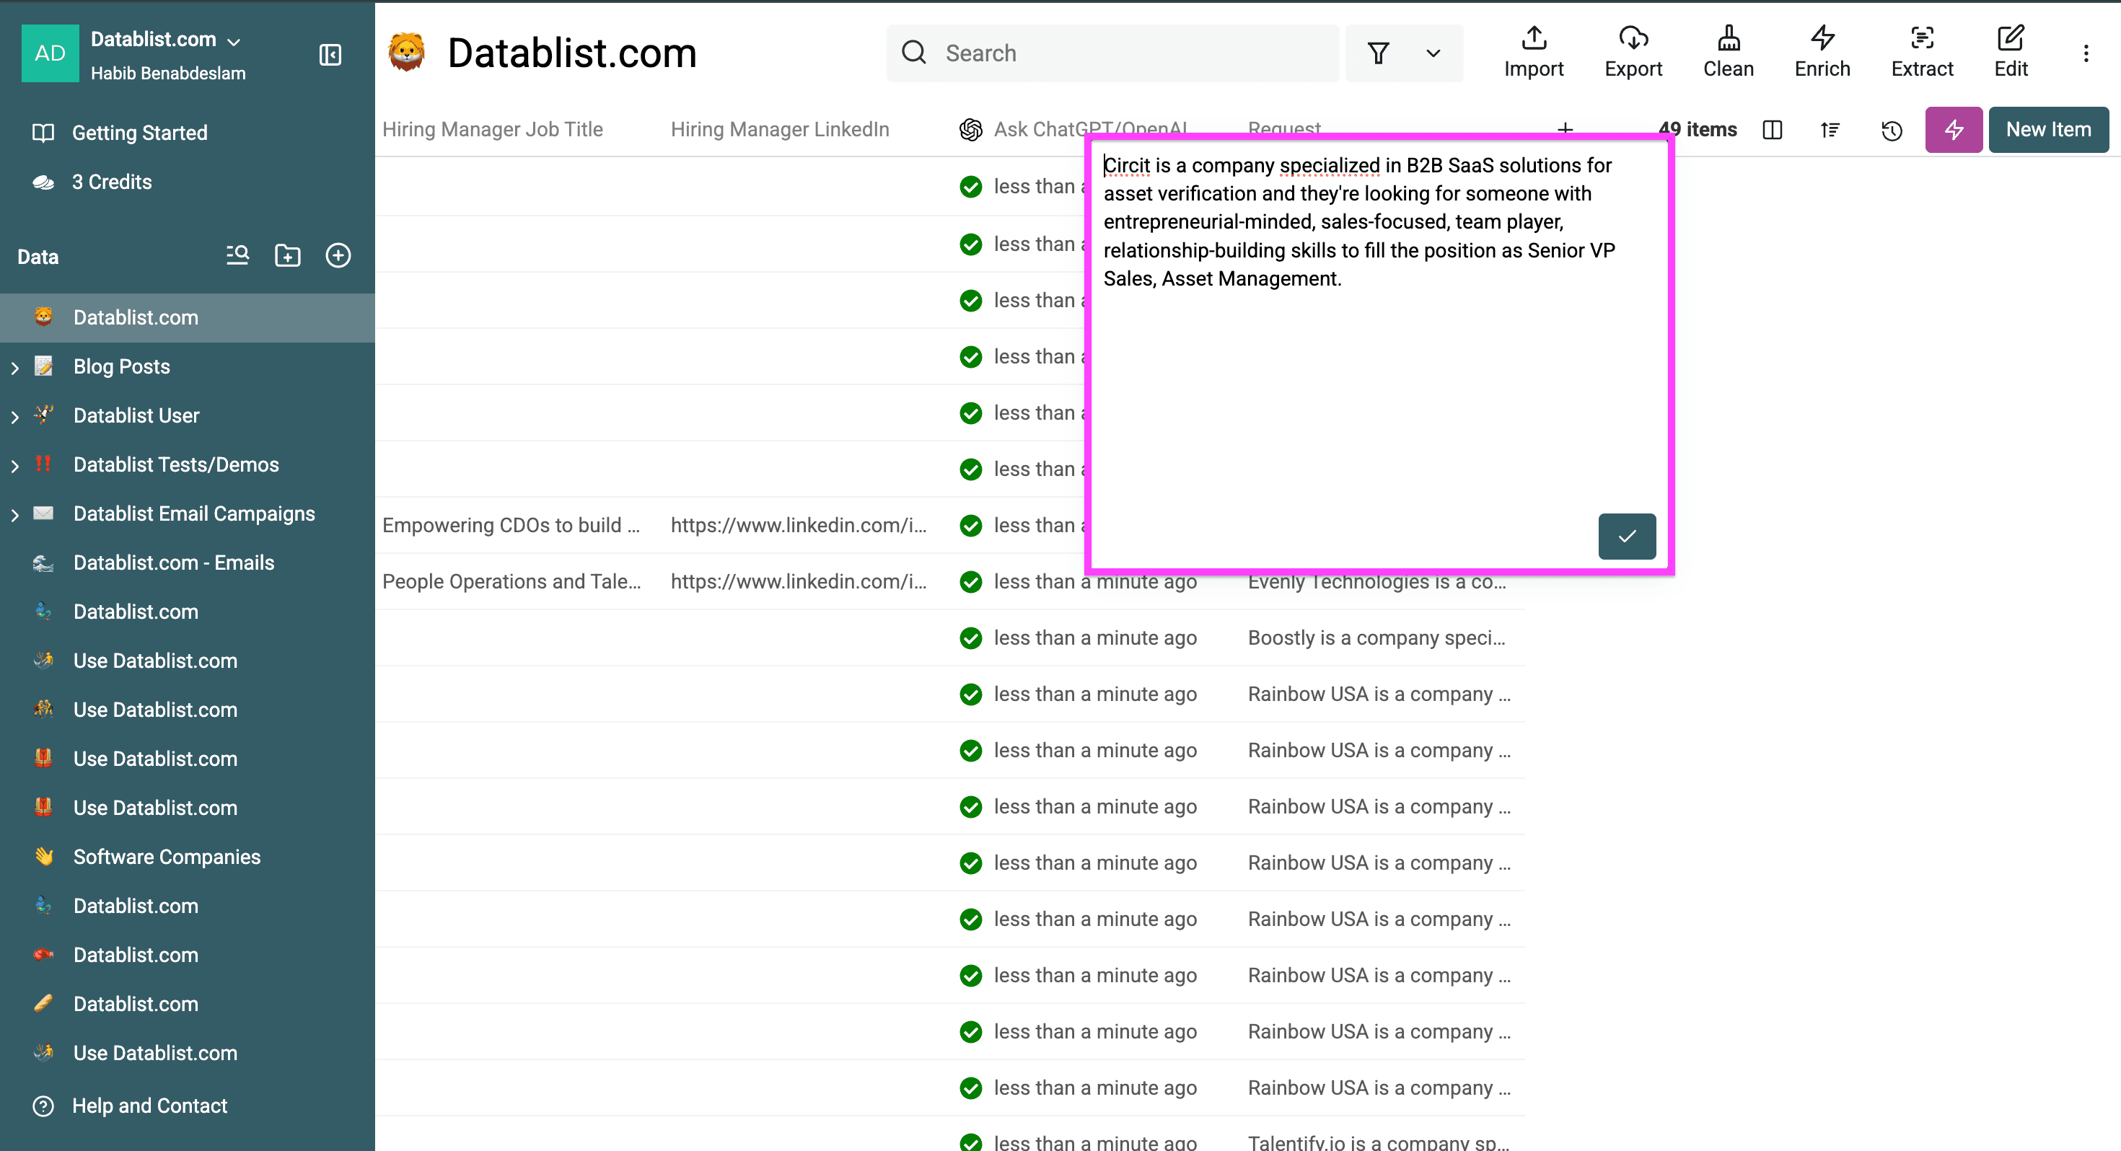Click the history clock icon
This screenshot has height=1151, width=2121.
click(x=1892, y=130)
